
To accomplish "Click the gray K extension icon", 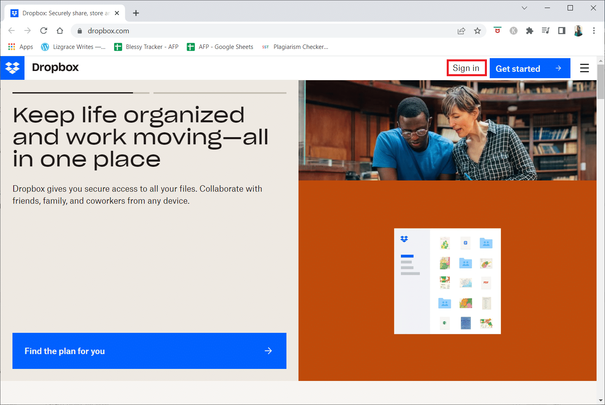I will 513,30.
